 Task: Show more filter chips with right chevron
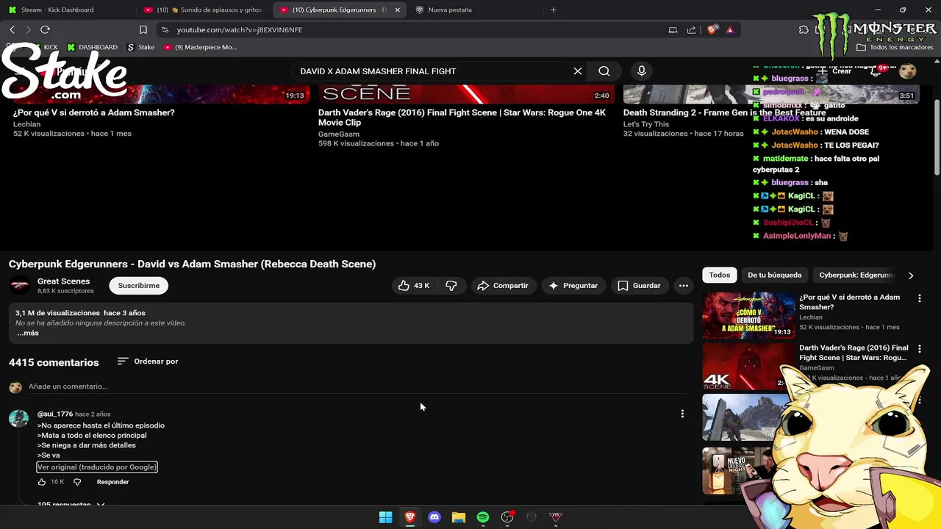point(911,276)
